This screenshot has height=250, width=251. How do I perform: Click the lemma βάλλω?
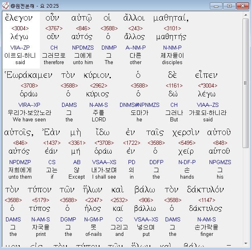145,208
